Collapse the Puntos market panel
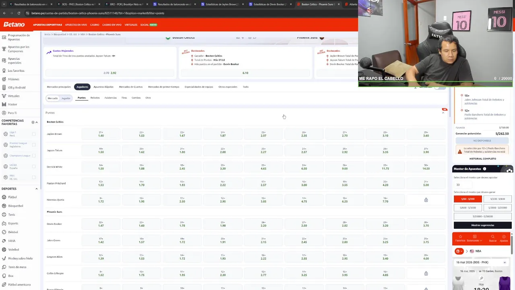515x290 pixels. [443, 113]
